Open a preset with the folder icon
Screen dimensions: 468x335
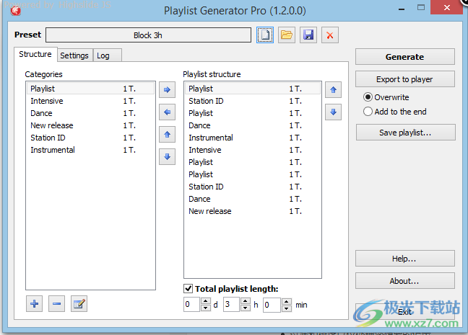[x=287, y=35]
